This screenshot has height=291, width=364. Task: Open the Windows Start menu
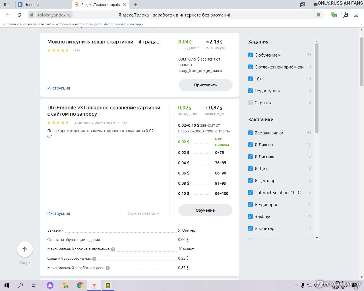point(7,285)
